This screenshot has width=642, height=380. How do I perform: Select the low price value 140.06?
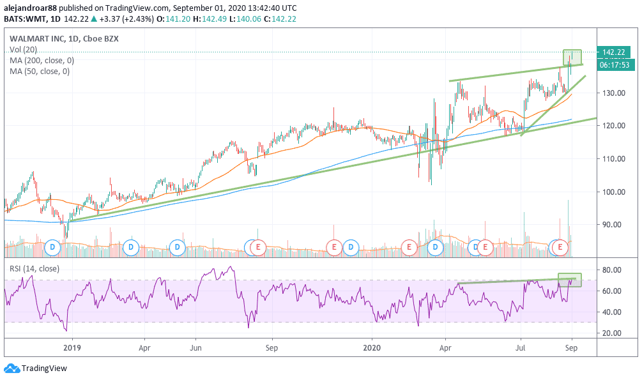pyautogui.click(x=248, y=19)
